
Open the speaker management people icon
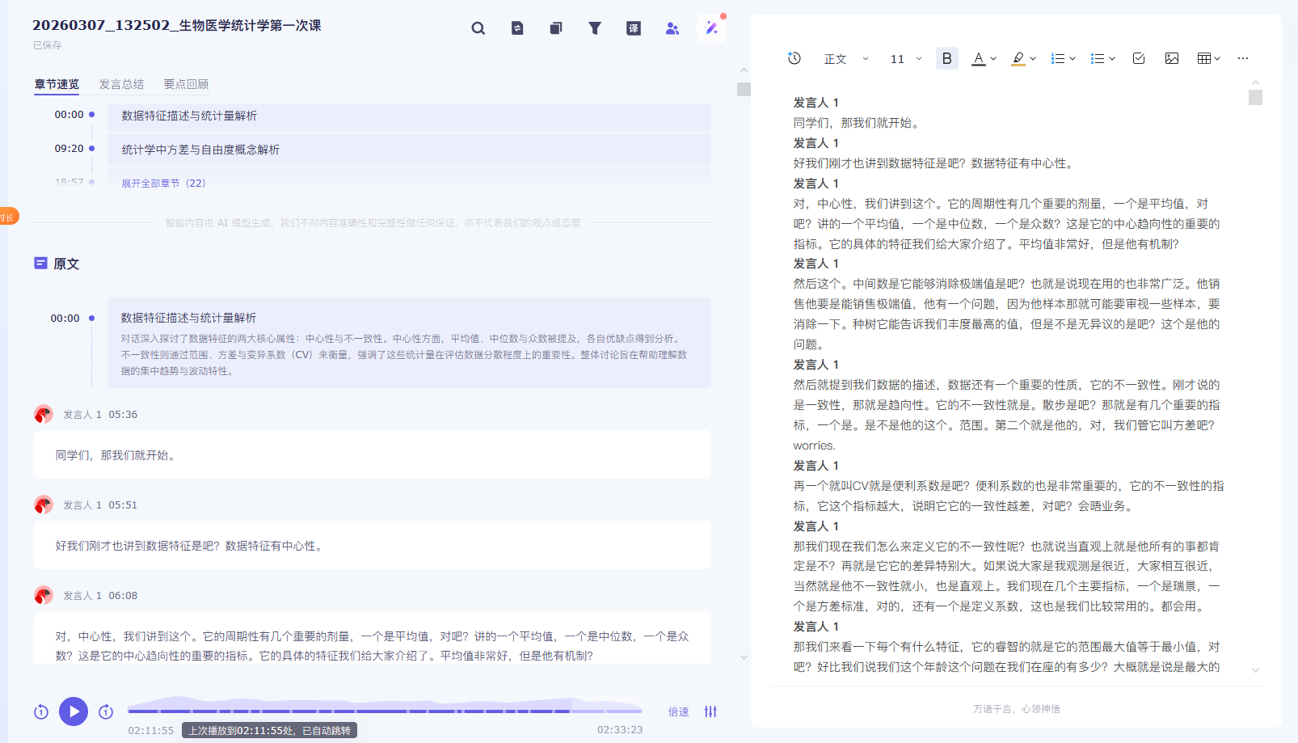click(x=672, y=28)
